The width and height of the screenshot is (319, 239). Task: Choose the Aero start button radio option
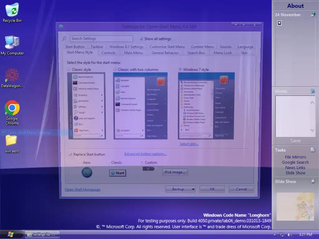point(80,162)
